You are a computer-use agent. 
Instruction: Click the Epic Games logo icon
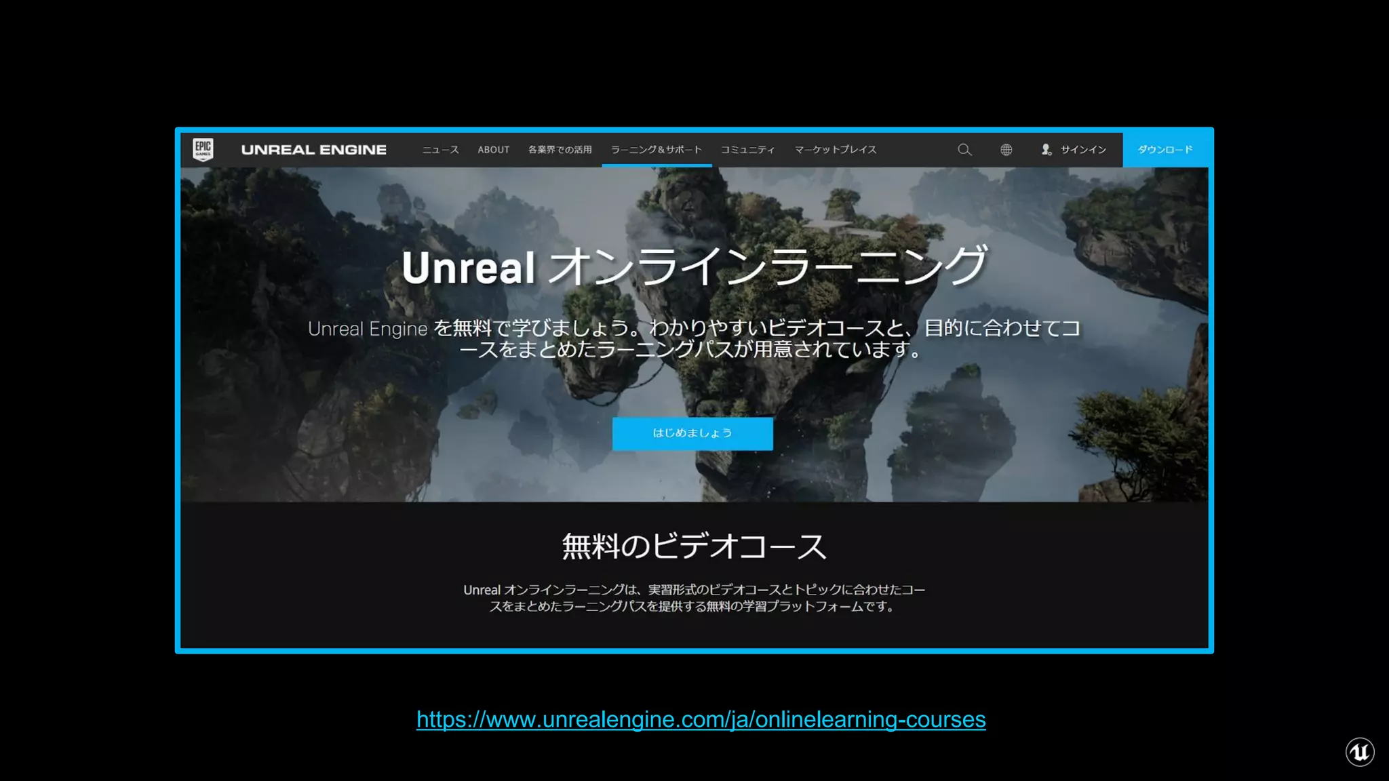pyautogui.click(x=203, y=149)
